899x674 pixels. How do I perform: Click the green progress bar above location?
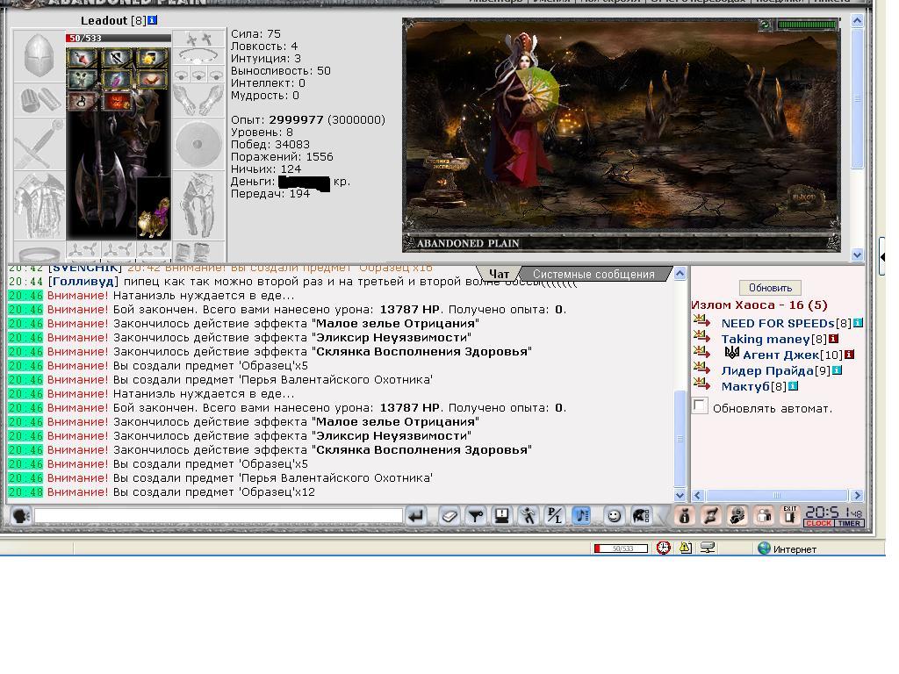[x=807, y=25]
